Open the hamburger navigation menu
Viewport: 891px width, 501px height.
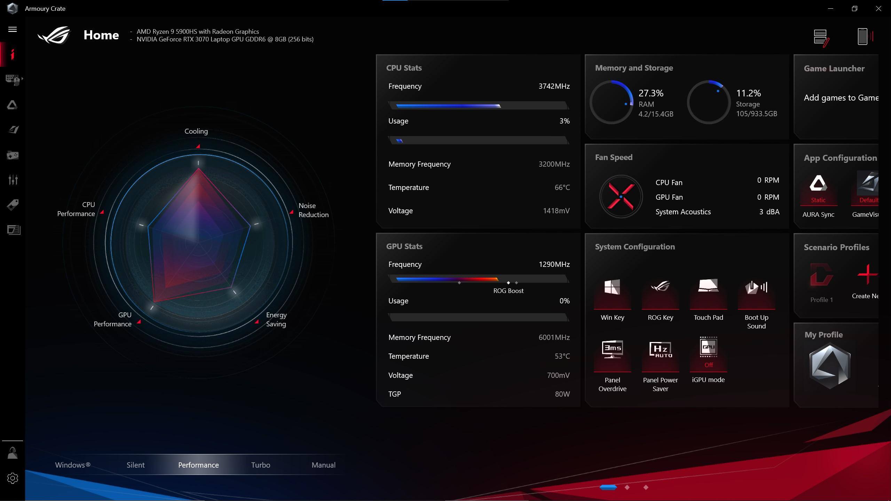pyautogui.click(x=13, y=29)
